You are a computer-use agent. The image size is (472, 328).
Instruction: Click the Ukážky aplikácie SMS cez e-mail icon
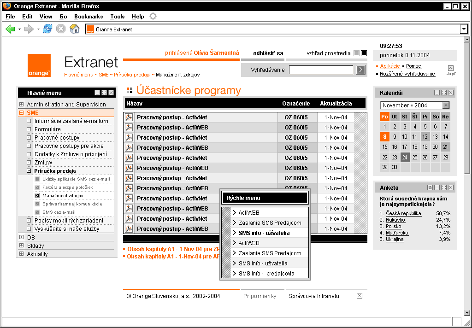click(x=37, y=179)
